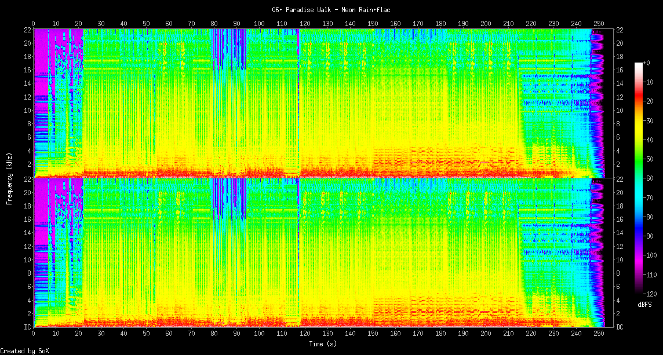This screenshot has height=355, width=663.
Task: Select the 'Time (s)' axis label
Action: coord(322,343)
